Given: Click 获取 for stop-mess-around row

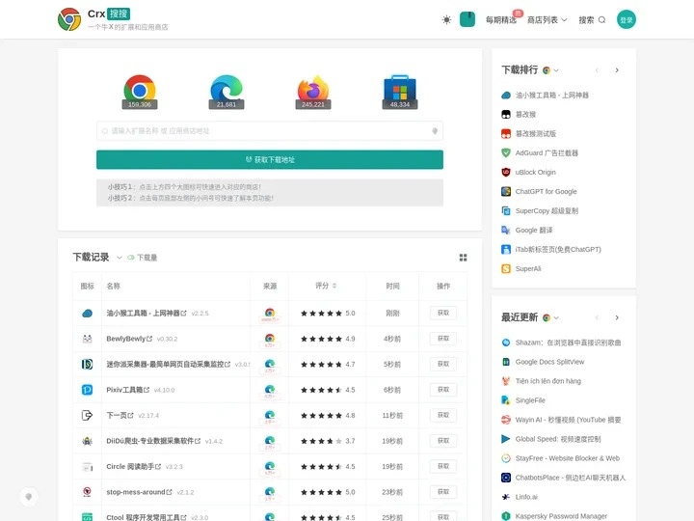Looking at the screenshot, I should click(443, 492).
